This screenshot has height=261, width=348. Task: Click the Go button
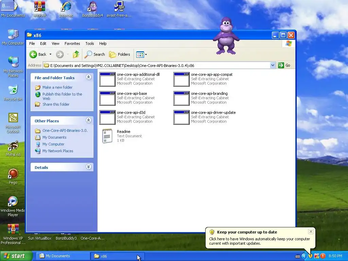pyautogui.click(x=284, y=65)
